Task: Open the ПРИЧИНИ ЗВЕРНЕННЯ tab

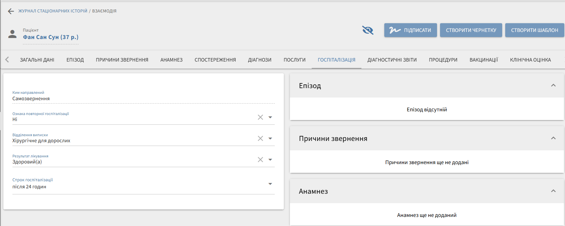Action: pos(122,60)
